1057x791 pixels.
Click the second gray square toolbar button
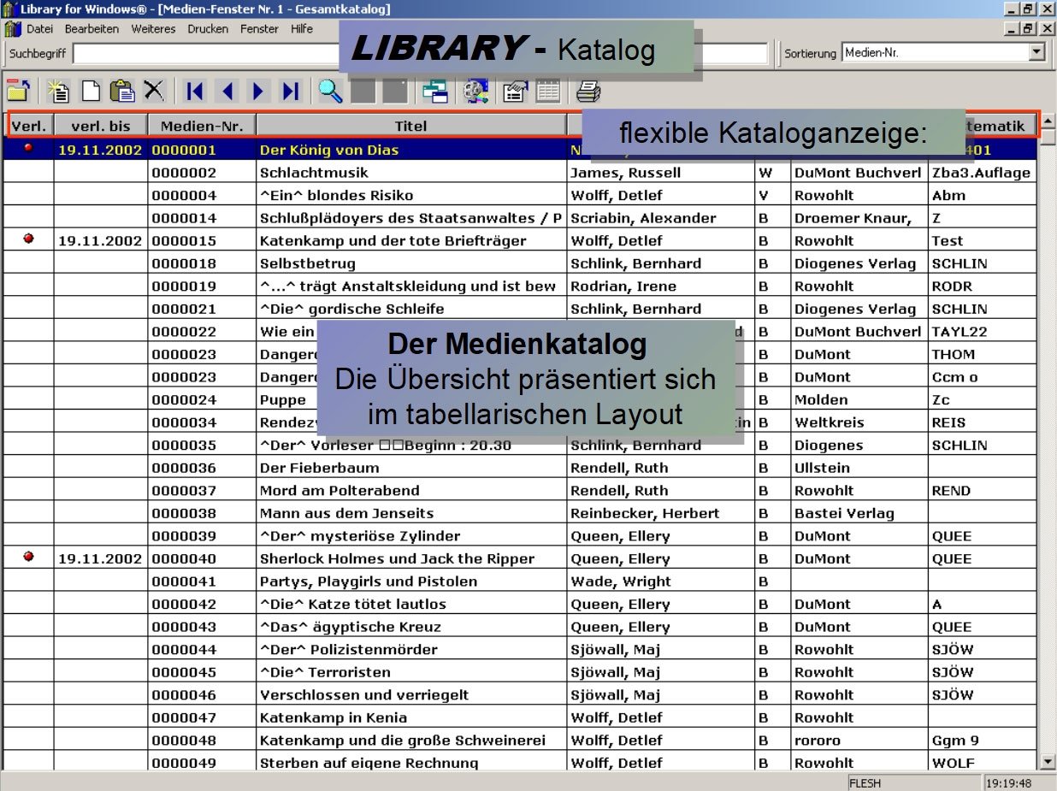coord(395,91)
